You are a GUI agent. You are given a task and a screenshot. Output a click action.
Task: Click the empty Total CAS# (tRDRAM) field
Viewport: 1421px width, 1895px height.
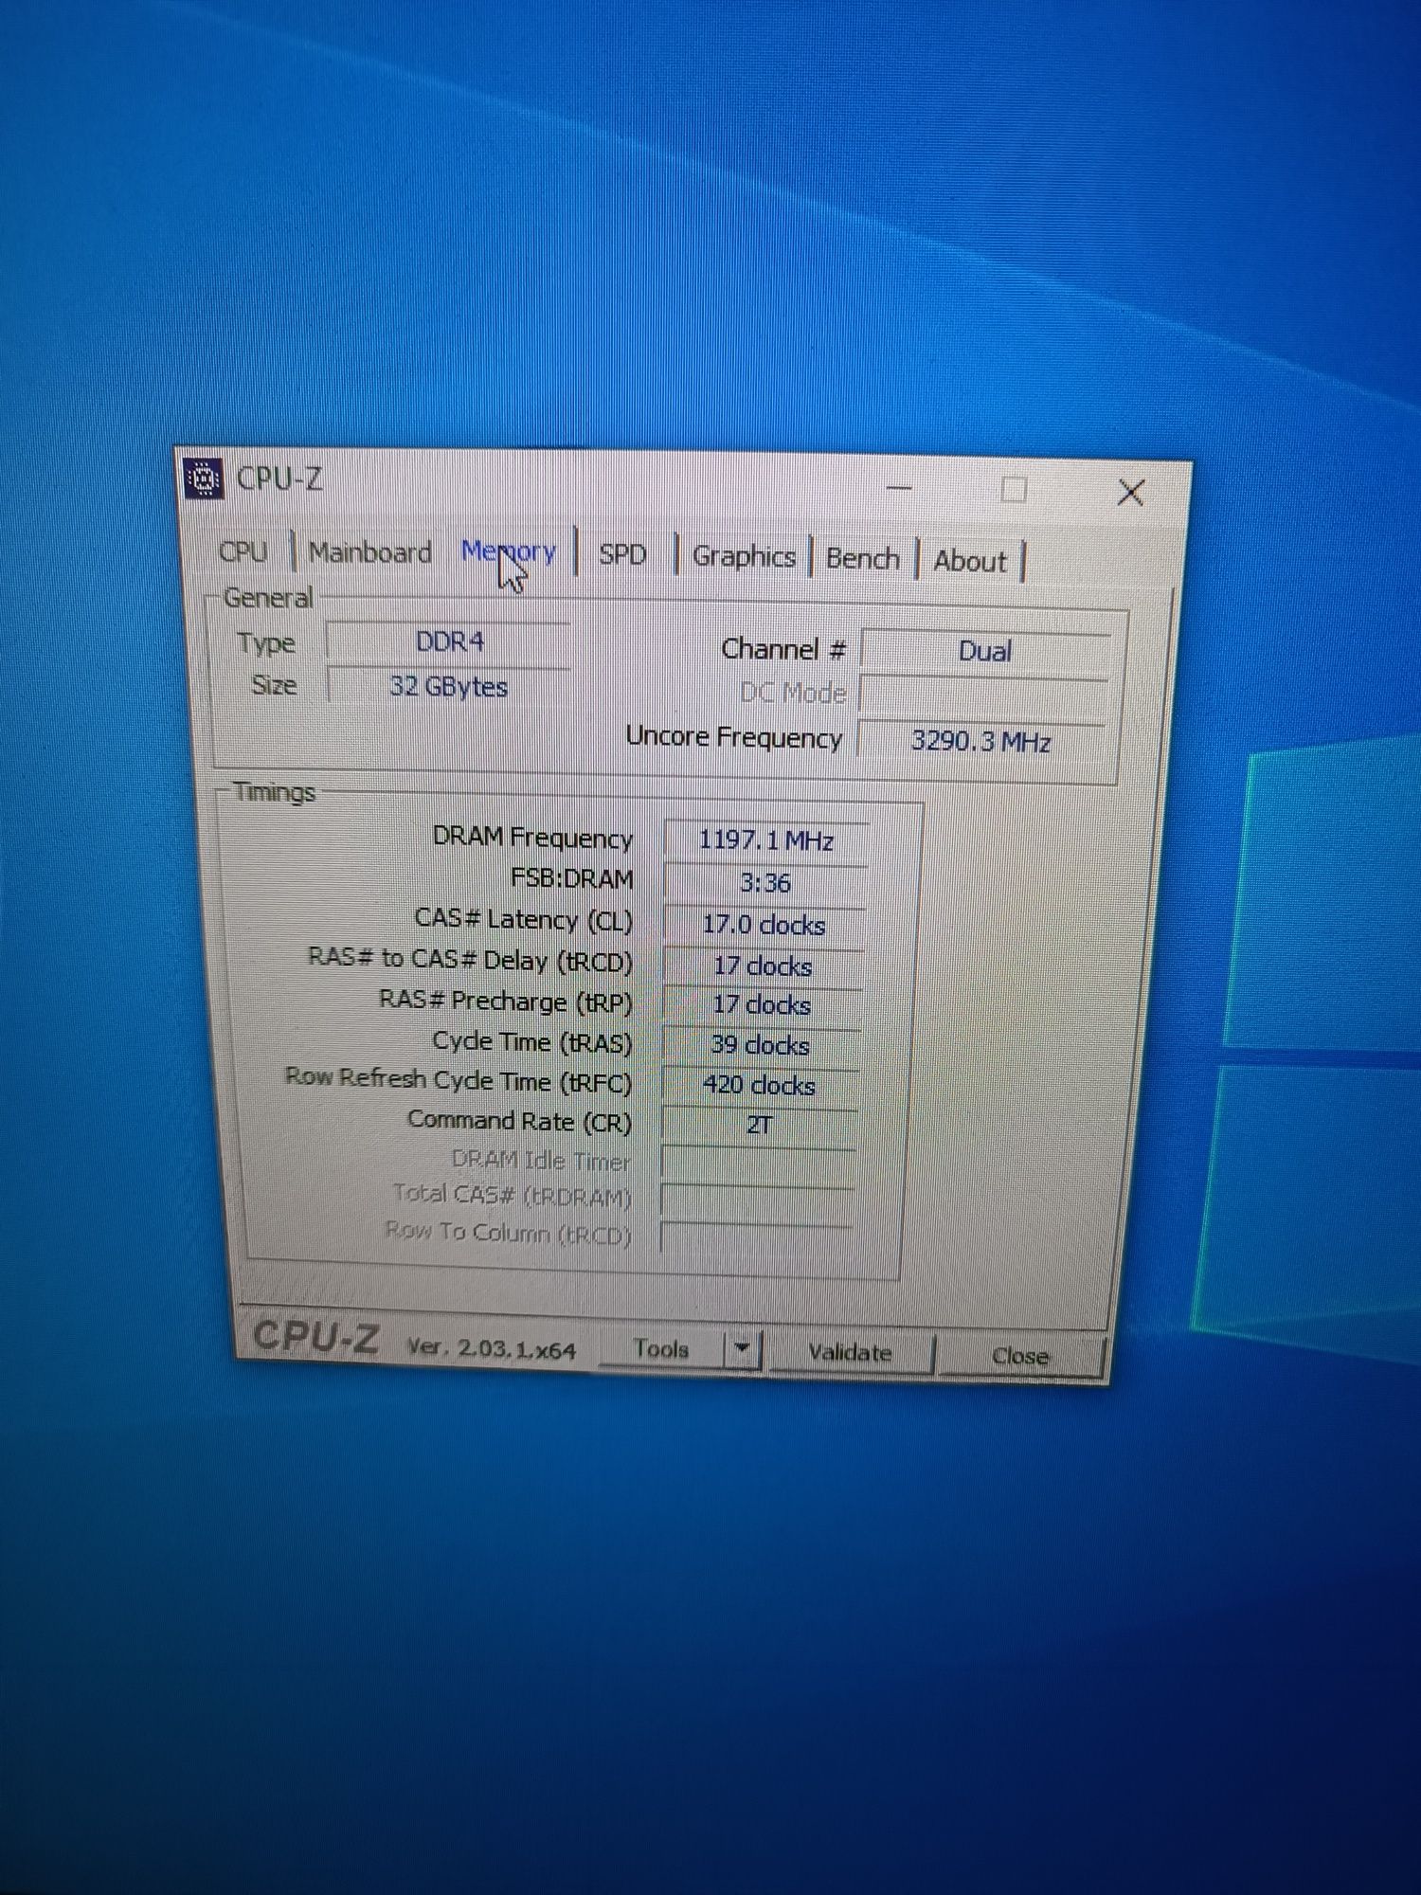[x=757, y=1201]
